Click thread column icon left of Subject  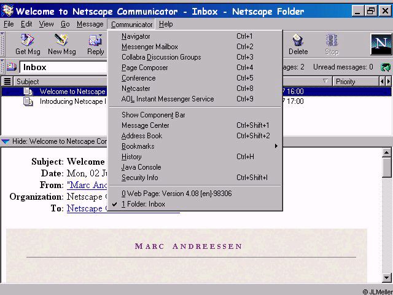click(x=7, y=81)
